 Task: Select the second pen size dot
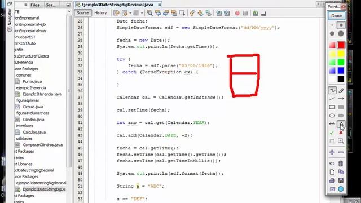coord(341,25)
